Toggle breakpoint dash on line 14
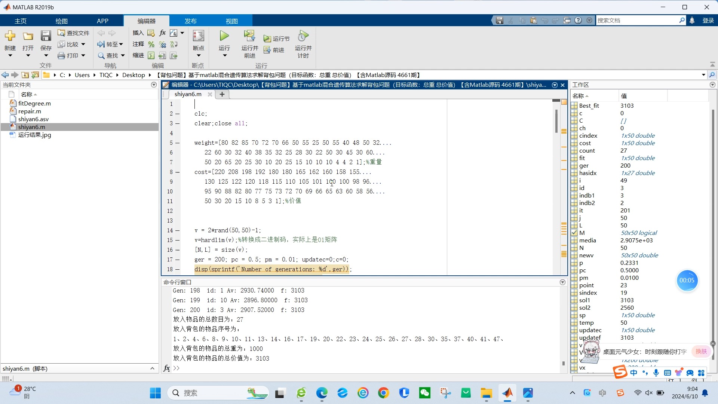718x404 pixels. [177, 230]
